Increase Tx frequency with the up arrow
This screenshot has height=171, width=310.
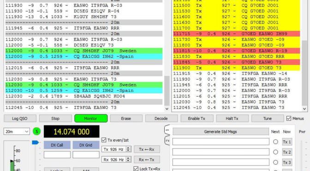[128, 148]
